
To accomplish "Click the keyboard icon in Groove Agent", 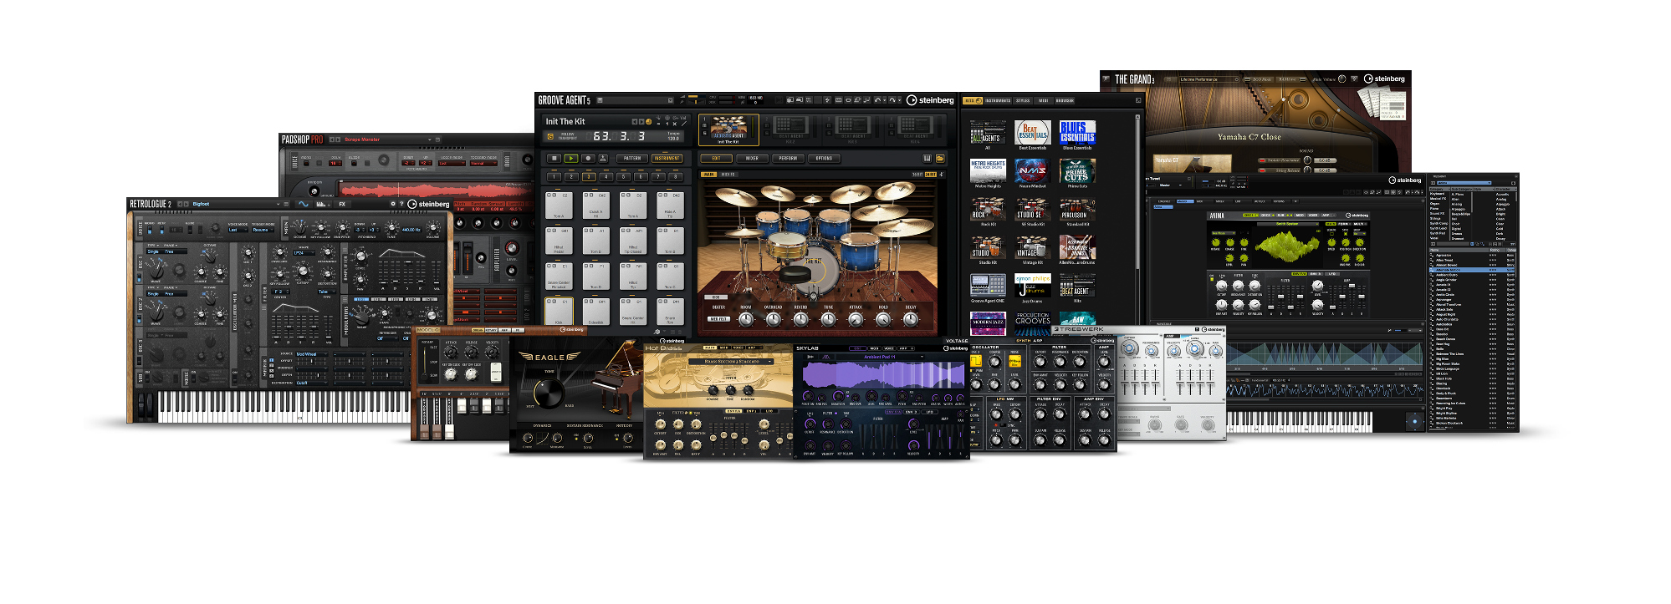I will point(927,159).
